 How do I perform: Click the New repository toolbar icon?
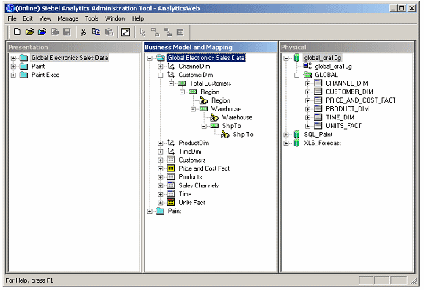(17, 32)
